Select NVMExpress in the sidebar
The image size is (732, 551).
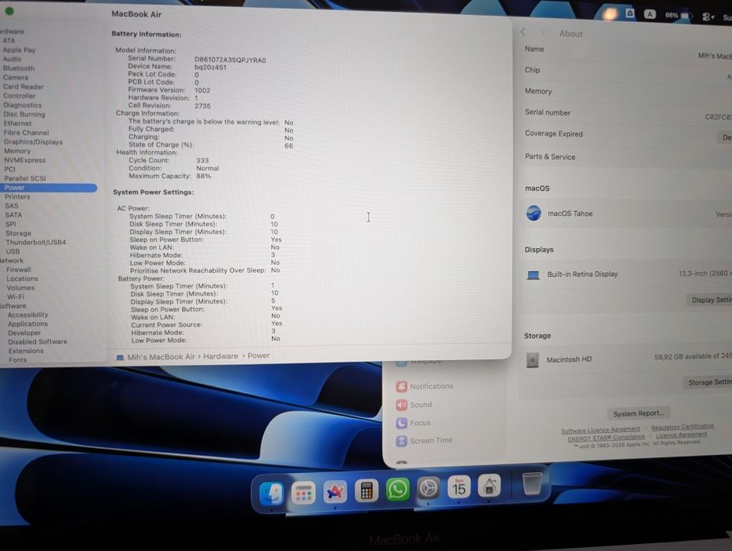click(24, 160)
